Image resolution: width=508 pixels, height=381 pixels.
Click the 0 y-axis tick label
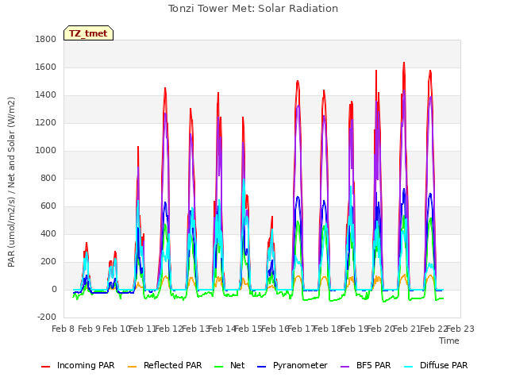(54, 290)
